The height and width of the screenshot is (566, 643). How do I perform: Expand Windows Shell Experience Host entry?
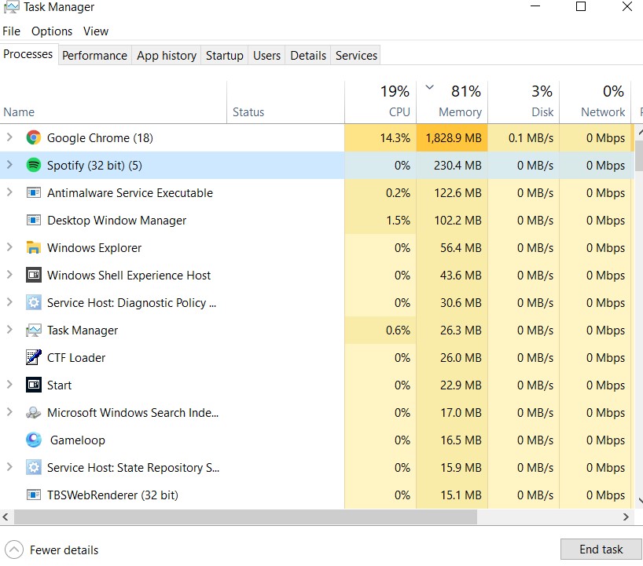(x=9, y=275)
